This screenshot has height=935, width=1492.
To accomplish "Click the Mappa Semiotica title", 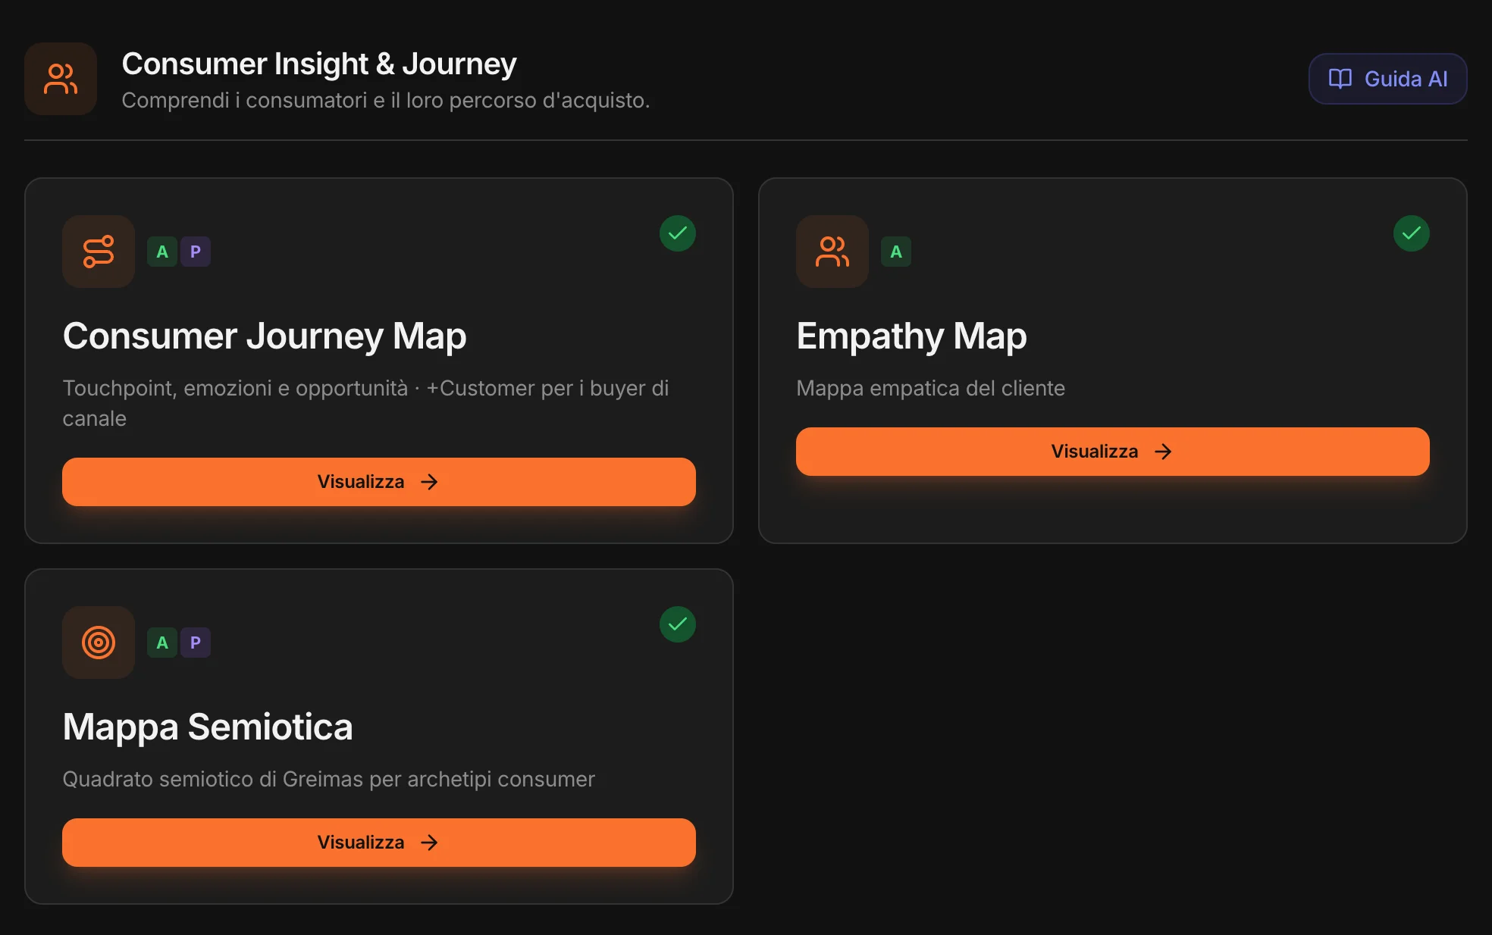I will pyautogui.click(x=208, y=727).
